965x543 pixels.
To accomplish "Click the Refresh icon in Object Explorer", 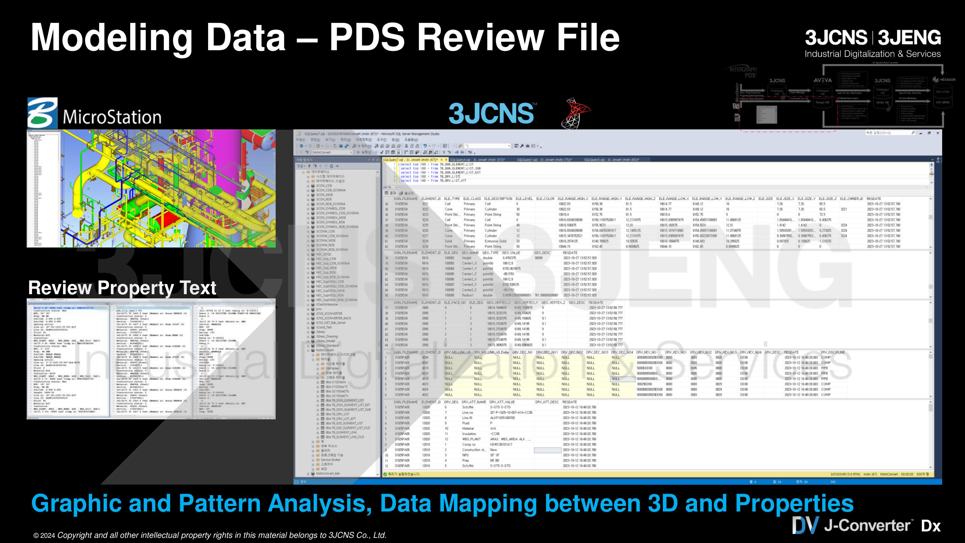I will (x=332, y=166).
